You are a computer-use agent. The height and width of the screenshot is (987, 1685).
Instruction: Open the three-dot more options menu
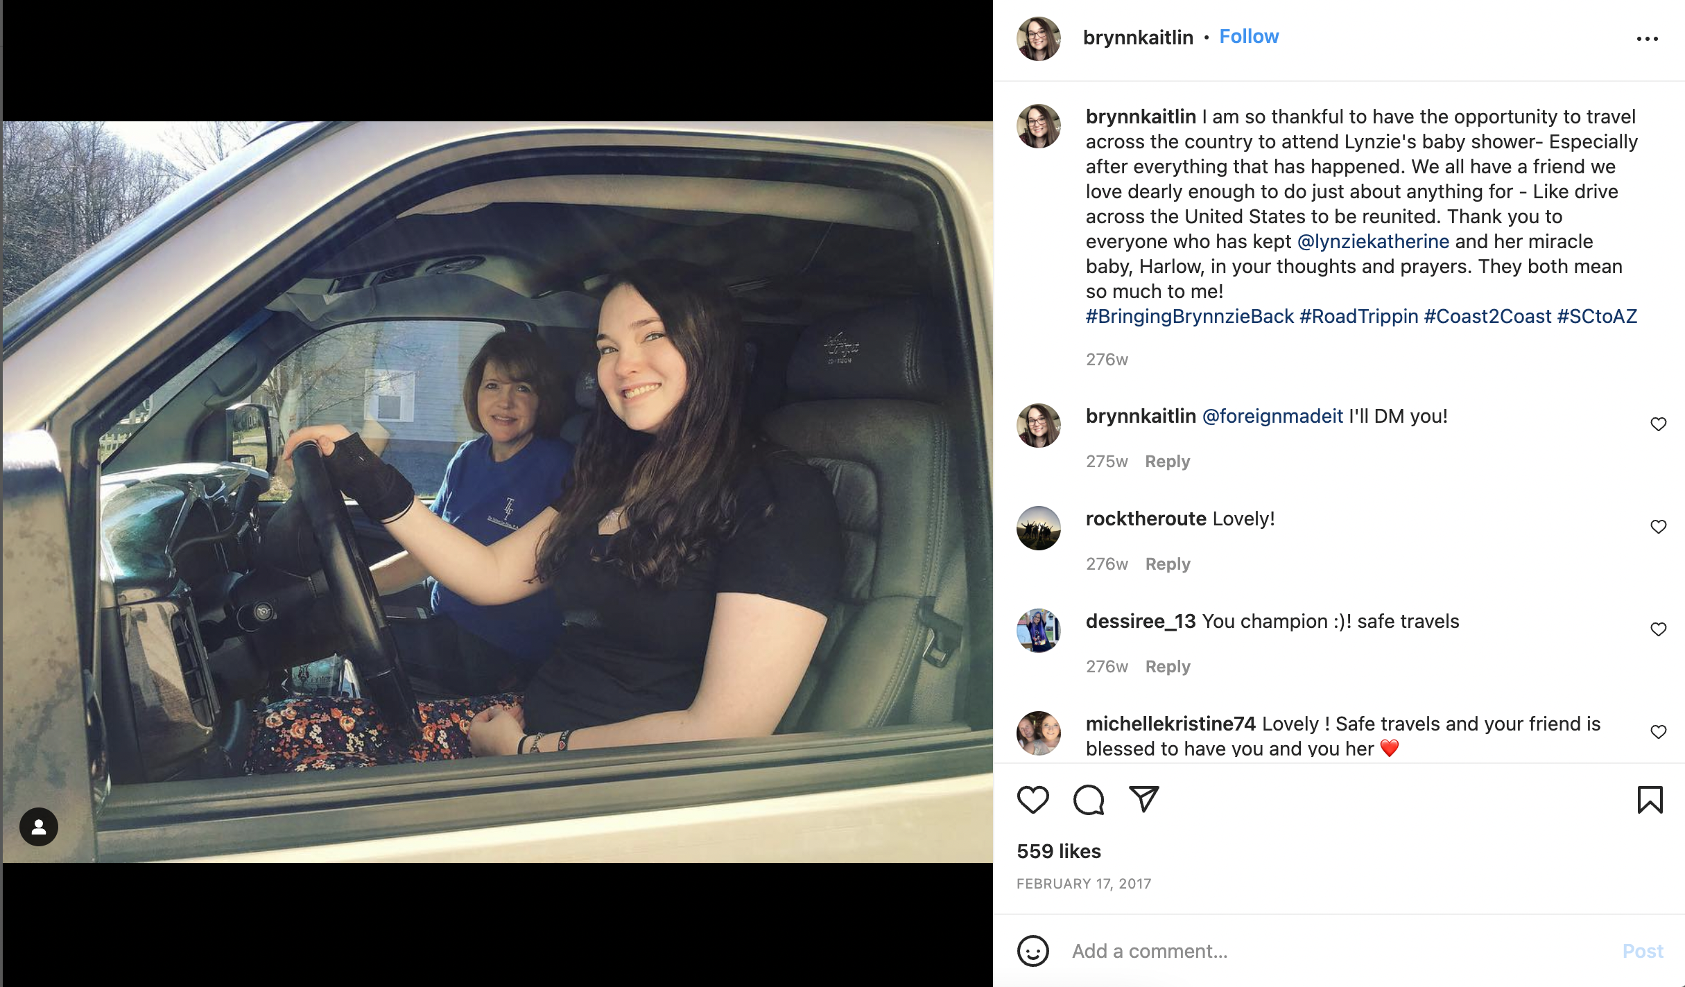[1648, 39]
